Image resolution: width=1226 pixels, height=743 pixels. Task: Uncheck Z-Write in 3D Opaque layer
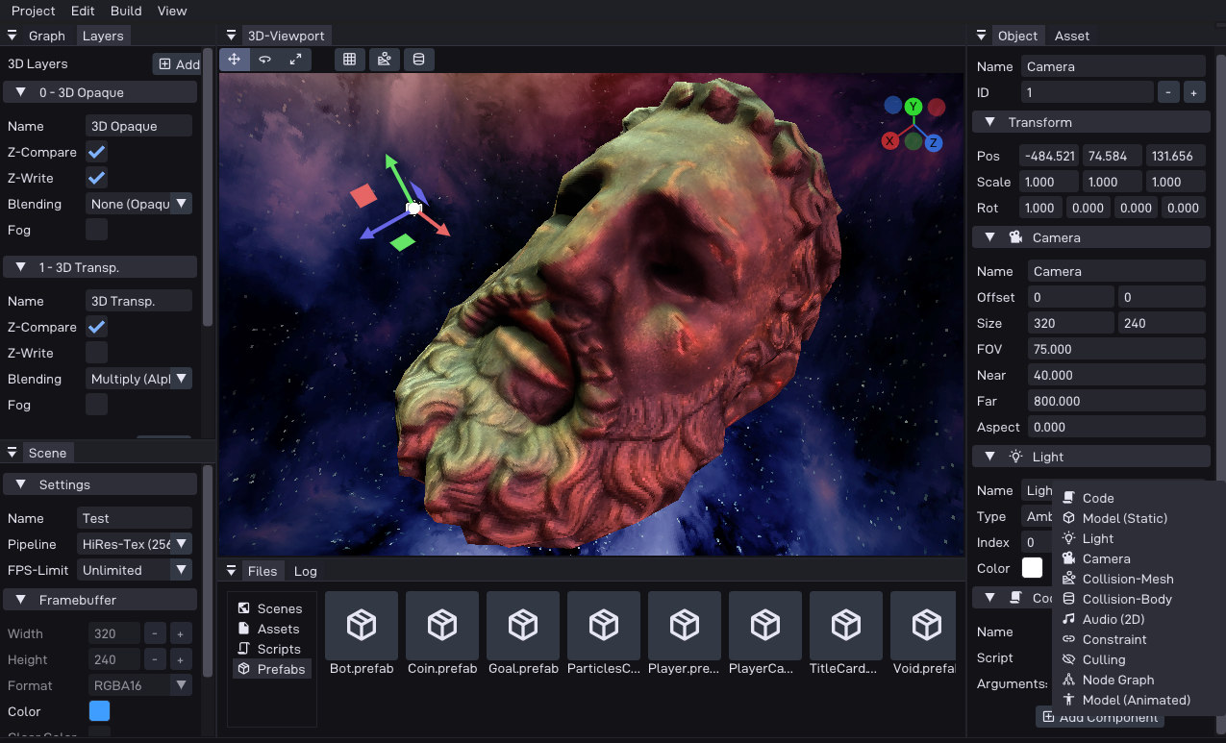point(96,178)
